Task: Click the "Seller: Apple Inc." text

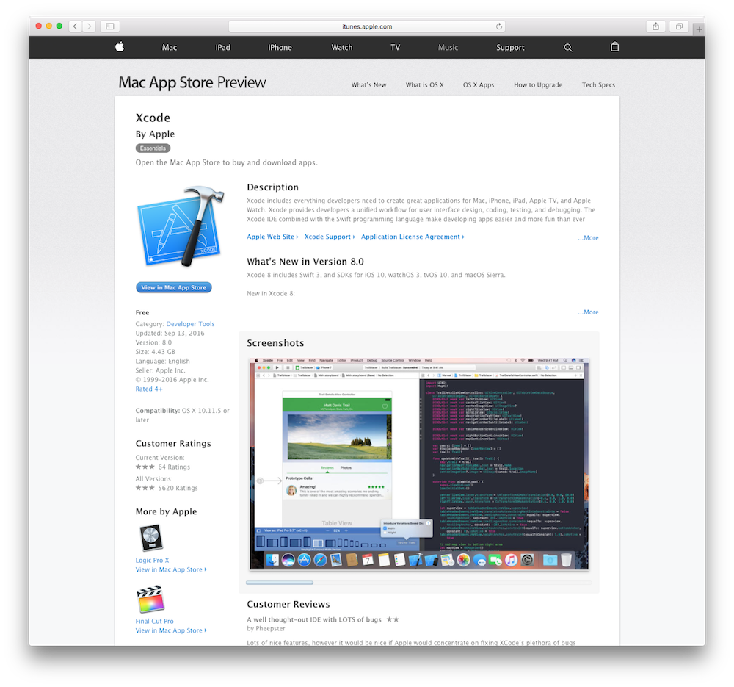Action: click(161, 370)
